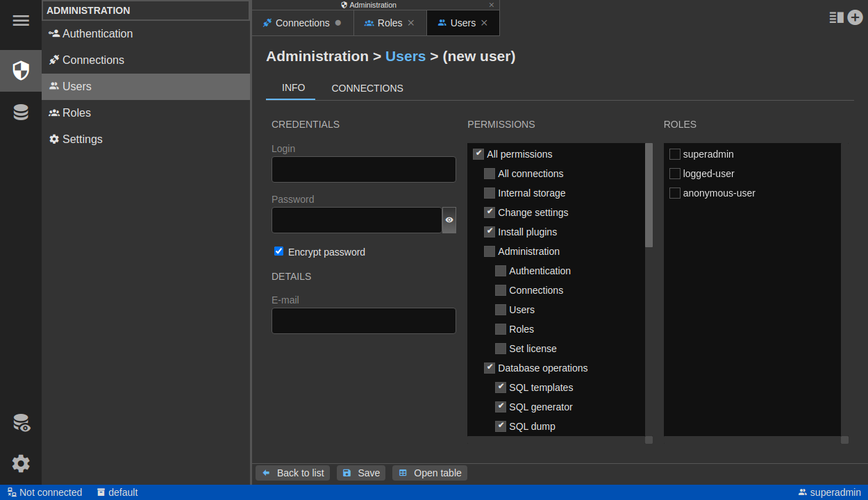Screen dimensions: 868x500
Task: Uncheck the SQL dump permission
Action: point(501,426)
